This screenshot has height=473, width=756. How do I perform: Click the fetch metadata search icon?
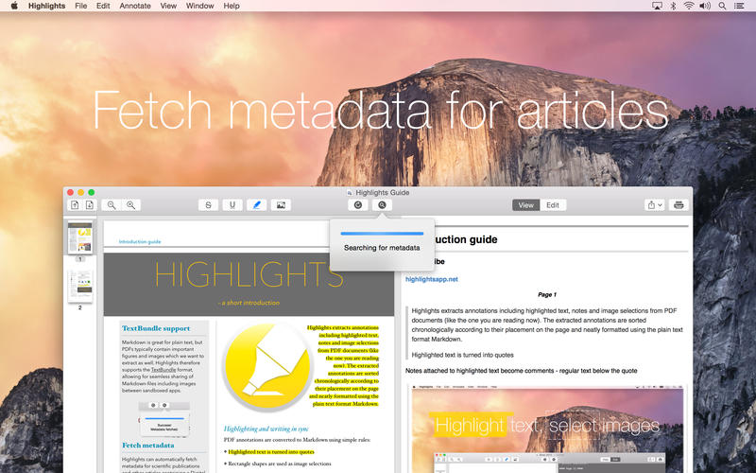(382, 205)
